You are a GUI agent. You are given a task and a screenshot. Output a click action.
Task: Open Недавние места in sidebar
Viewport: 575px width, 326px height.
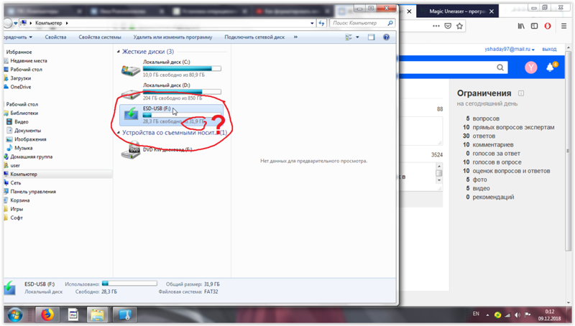tap(29, 61)
